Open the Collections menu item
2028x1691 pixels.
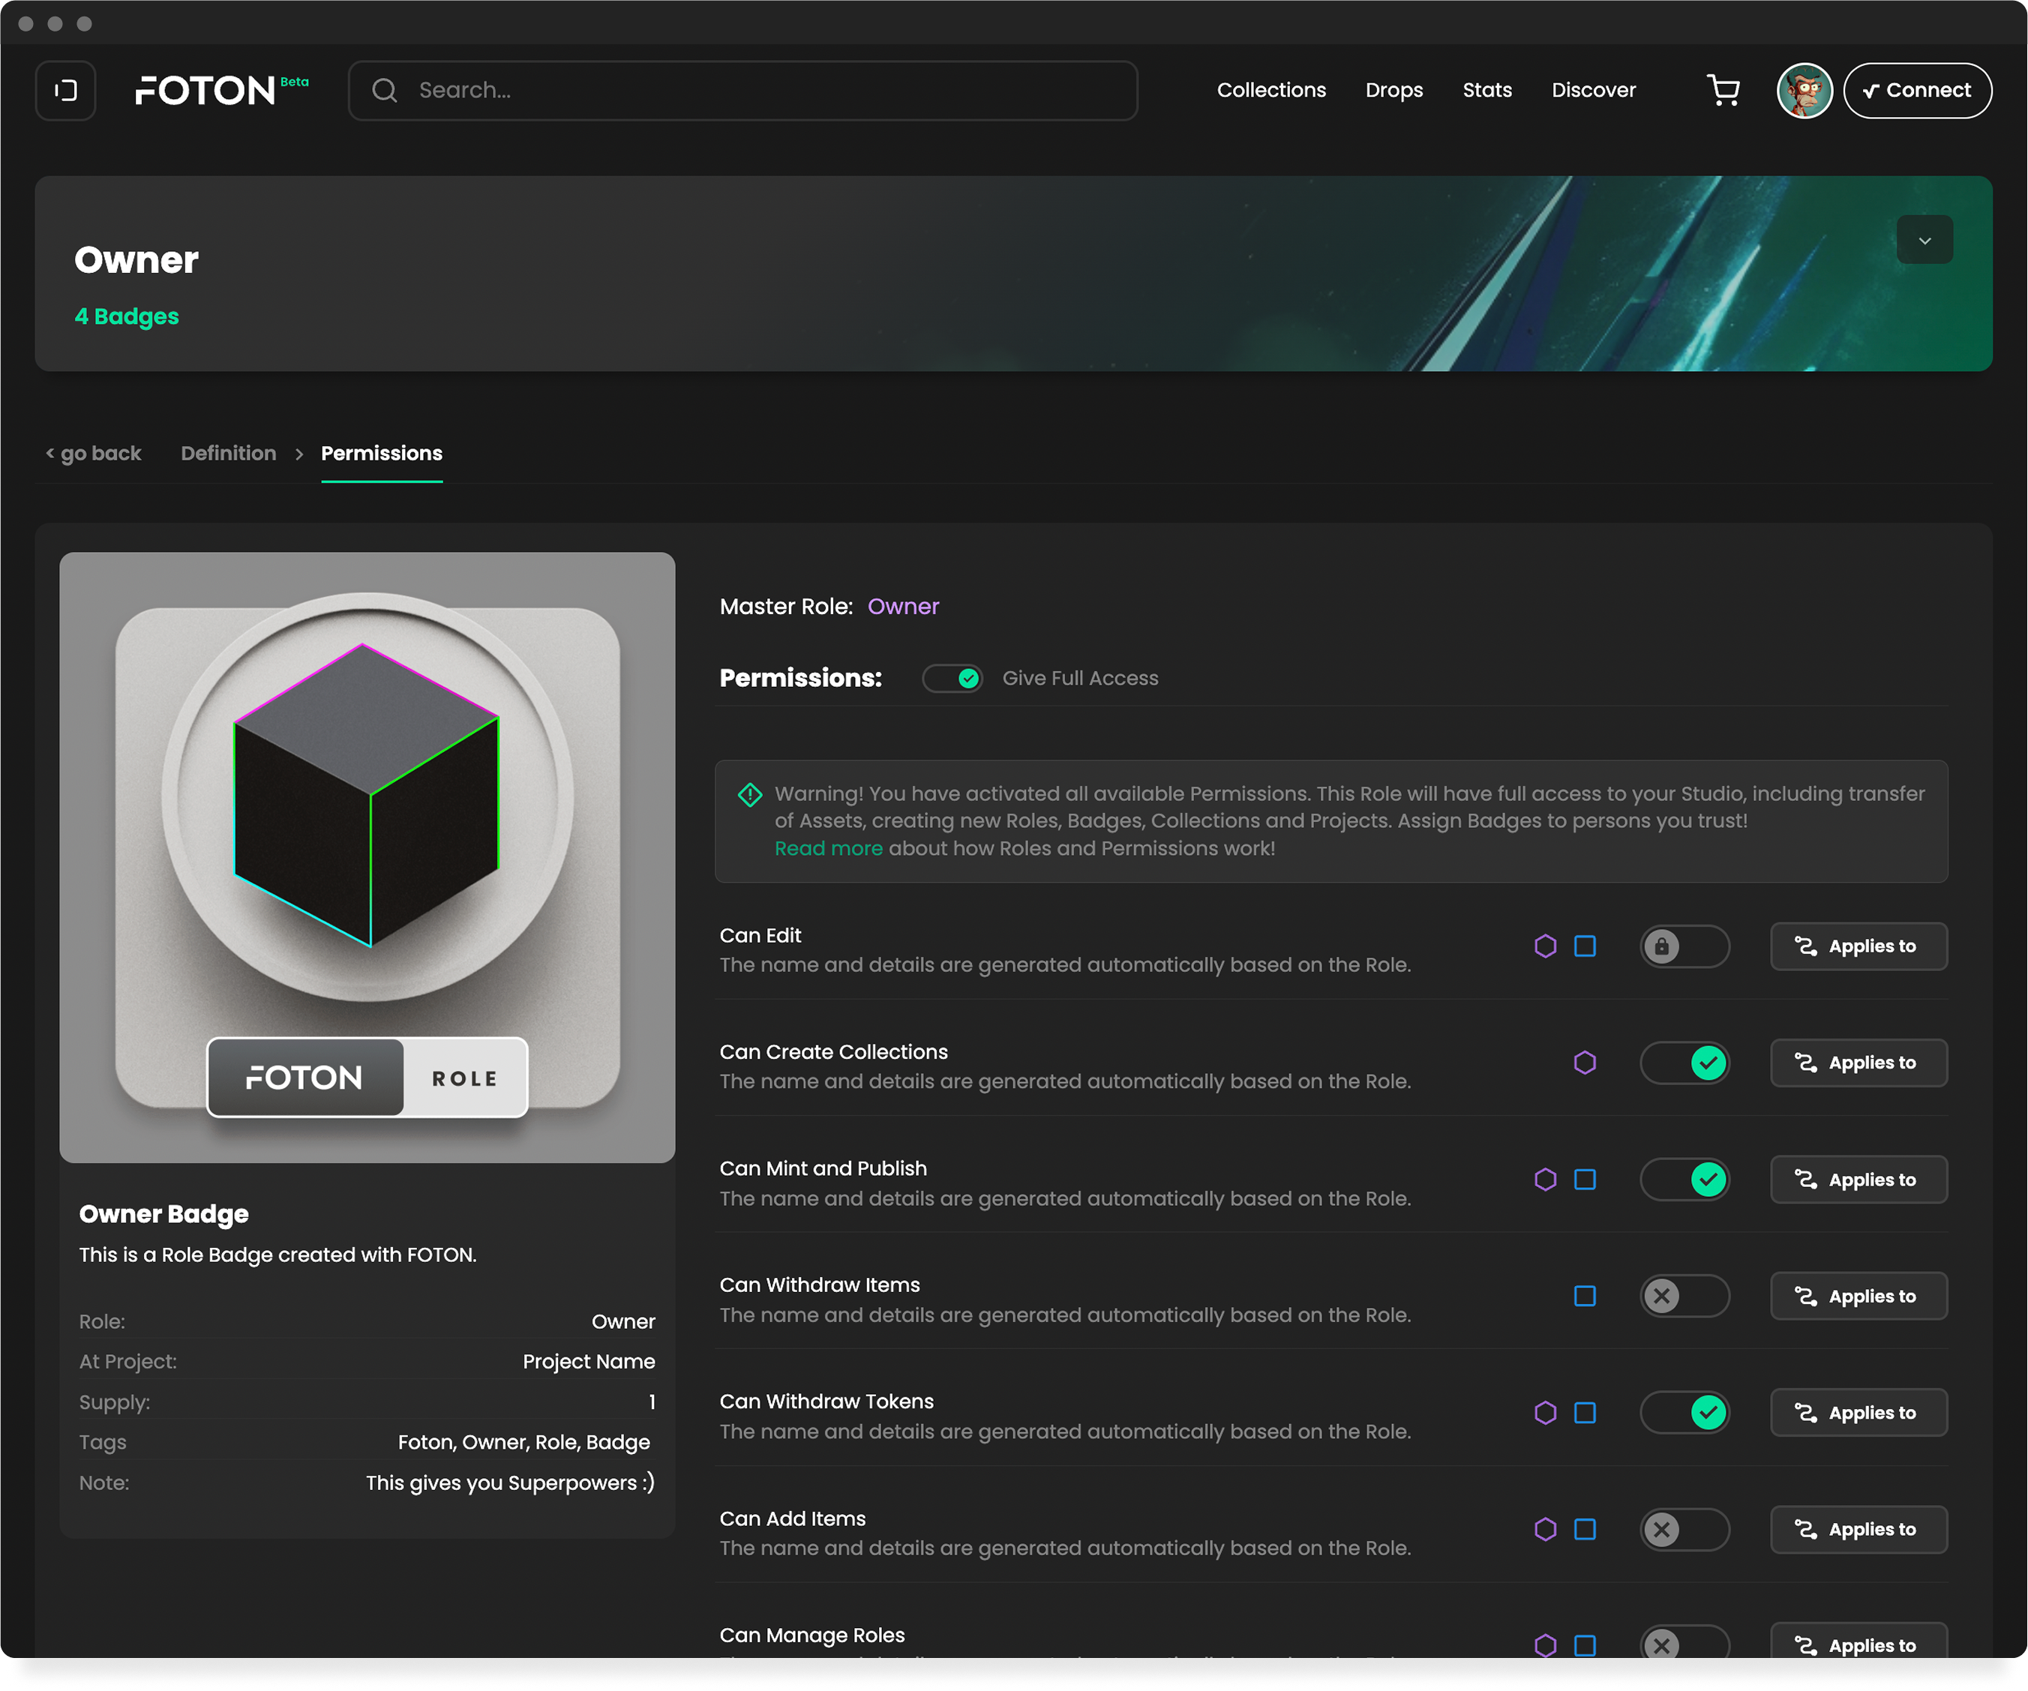point(1271,91)
